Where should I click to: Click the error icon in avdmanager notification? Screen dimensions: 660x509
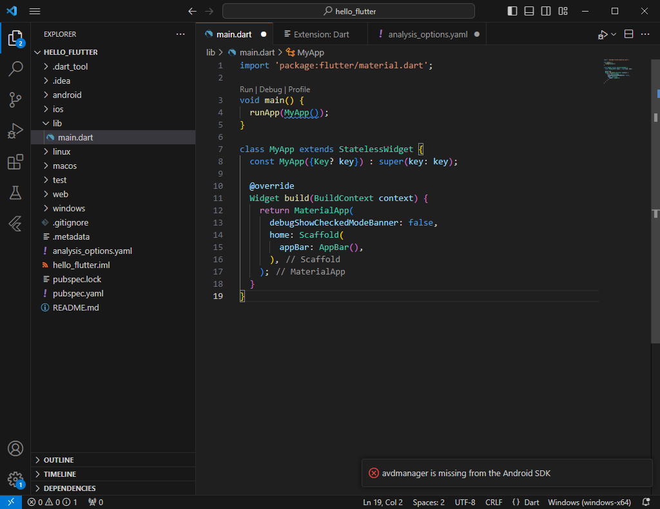pyautogui.click(x=374, y=474)
